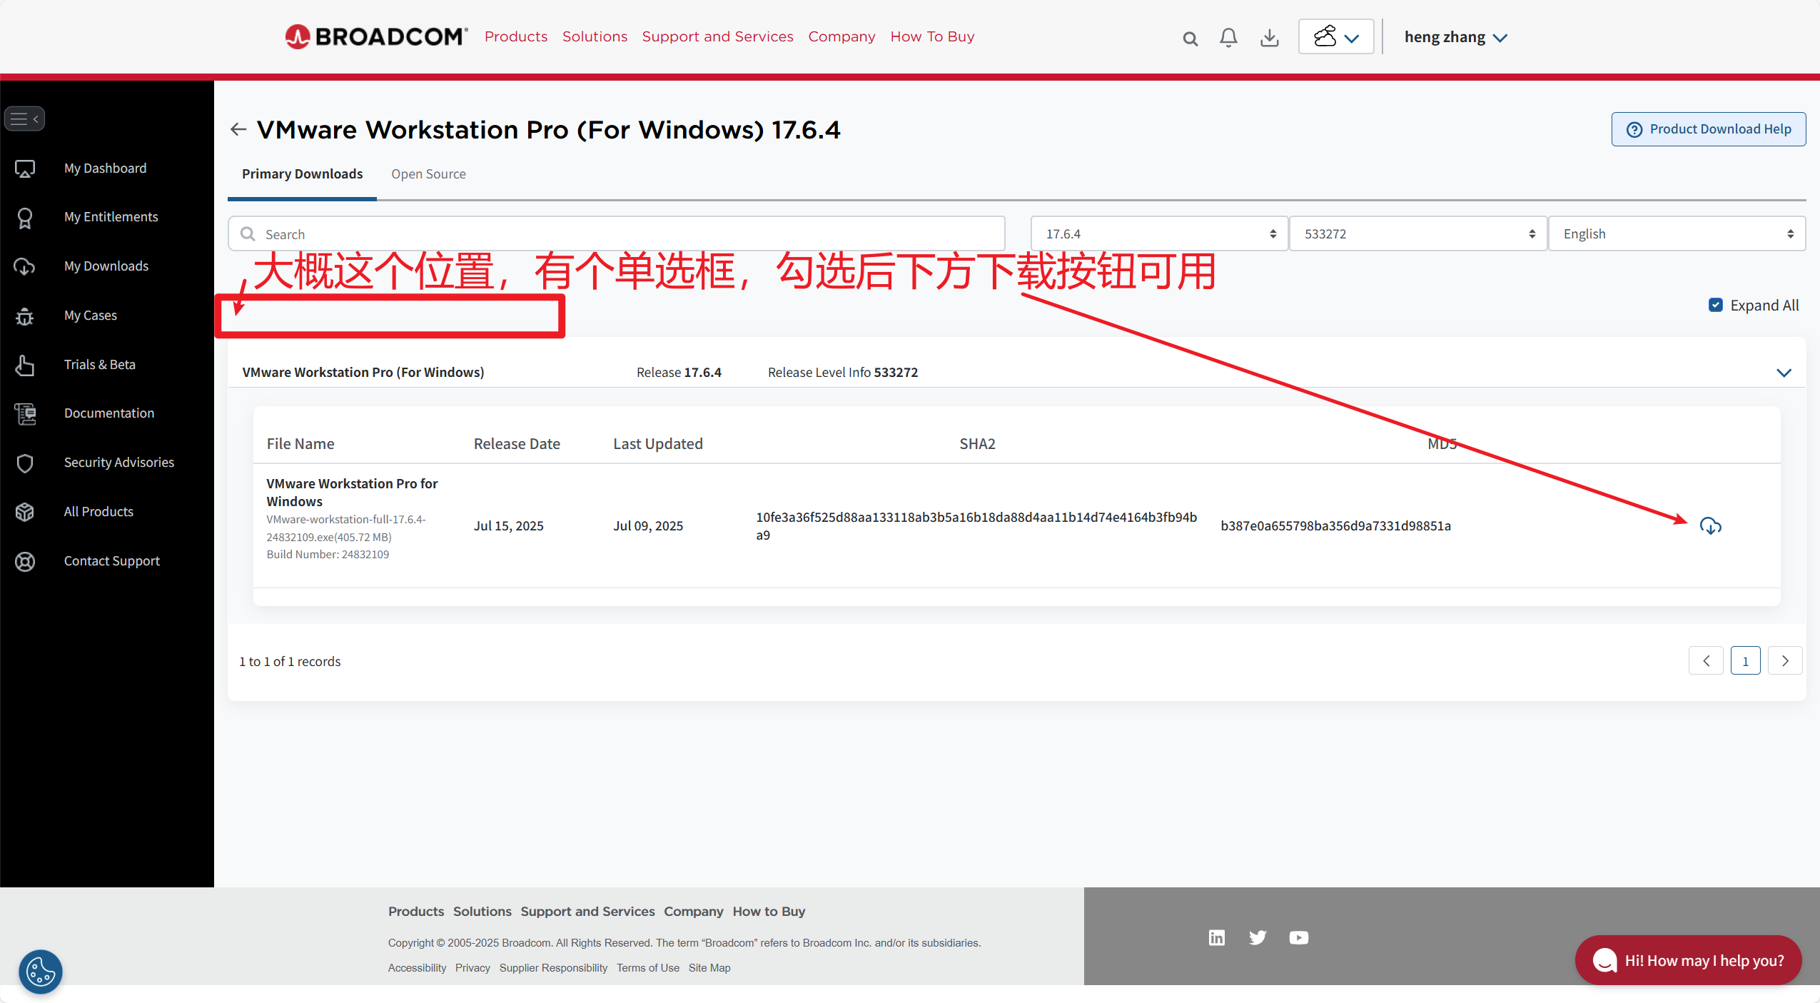Open the My Dashboard link
Viewport: 1820px width, 1003px height.
(x=105, y=168)
